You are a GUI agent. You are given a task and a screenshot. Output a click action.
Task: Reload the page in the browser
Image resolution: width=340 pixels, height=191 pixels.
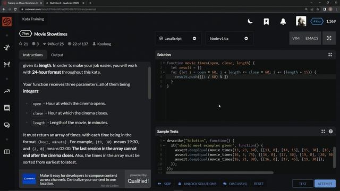15,10
